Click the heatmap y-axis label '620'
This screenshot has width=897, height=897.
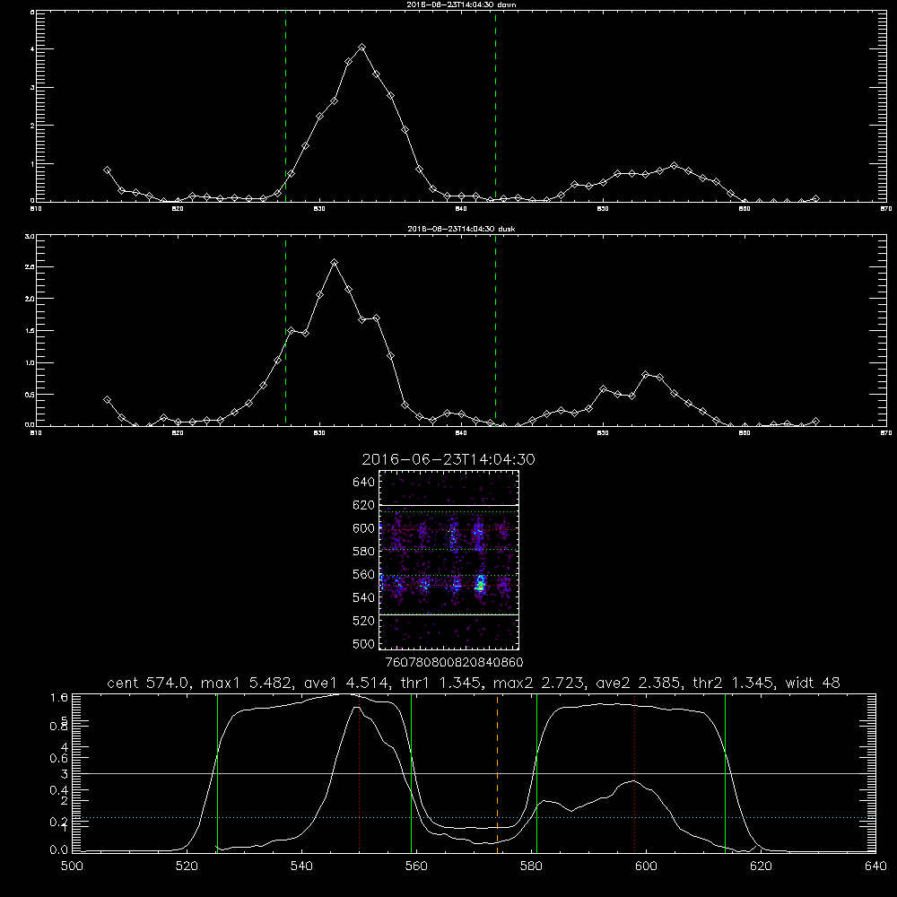point(364,505)
